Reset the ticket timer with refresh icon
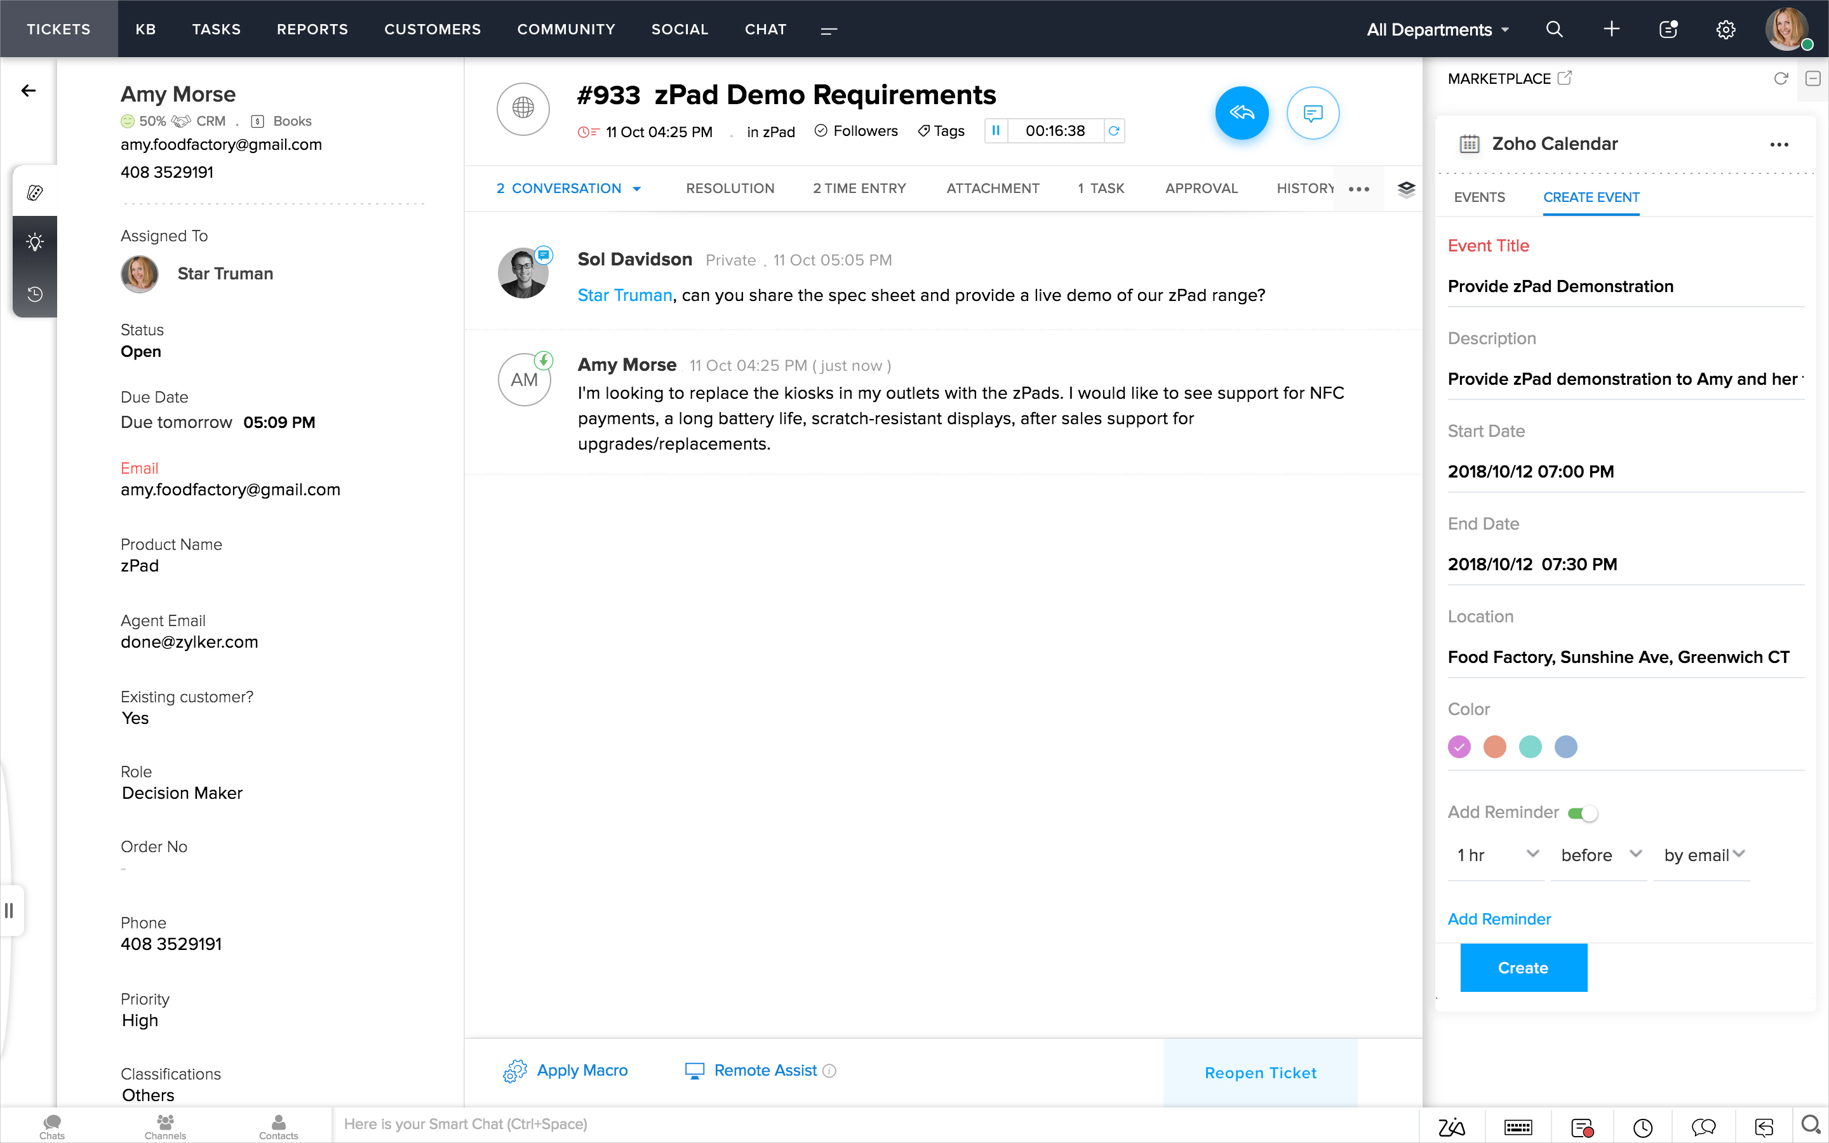This screenshot has width=1829, height=1143. coord(1113,131)
